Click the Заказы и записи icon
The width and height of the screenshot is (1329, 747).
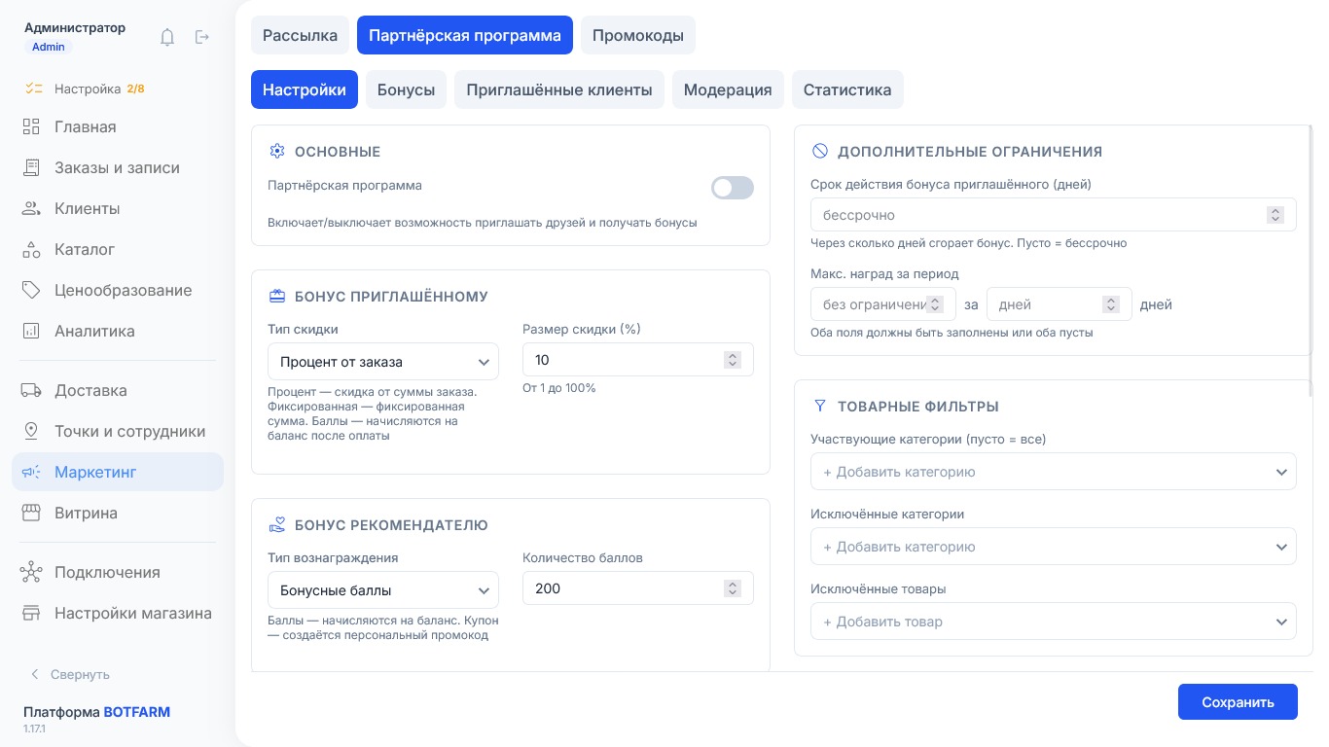click(x=31, y=167)
